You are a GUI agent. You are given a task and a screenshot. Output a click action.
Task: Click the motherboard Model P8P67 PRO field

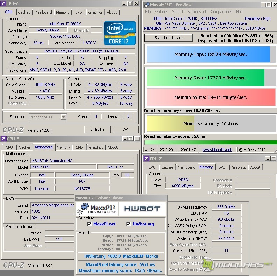pos(63,167)
